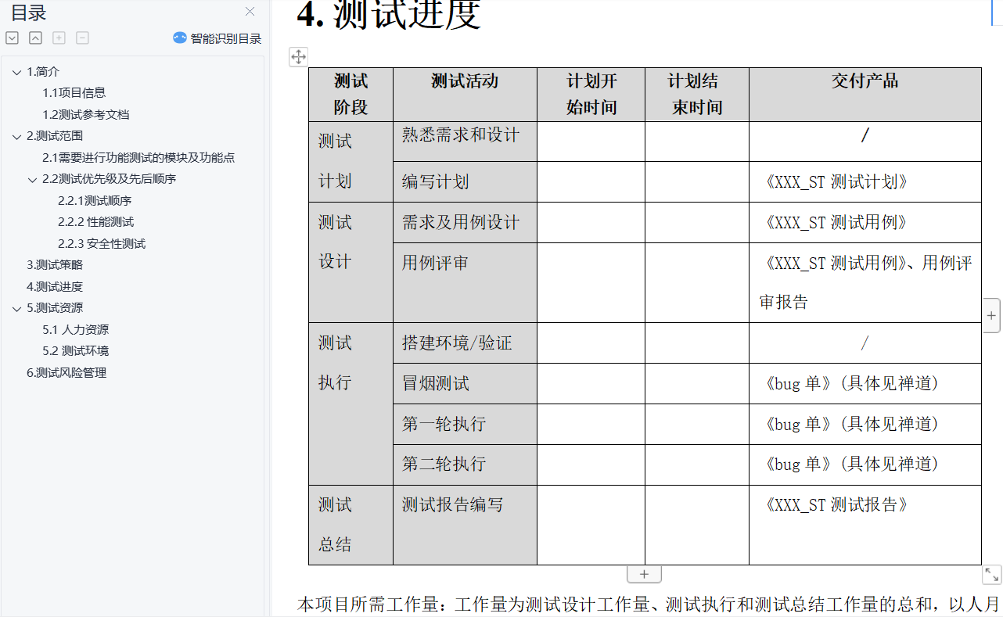Collapse the 2.测试范围 section
Image resolution: width=1003 pixels, height=617 pixels.
(x=18, y=135)
